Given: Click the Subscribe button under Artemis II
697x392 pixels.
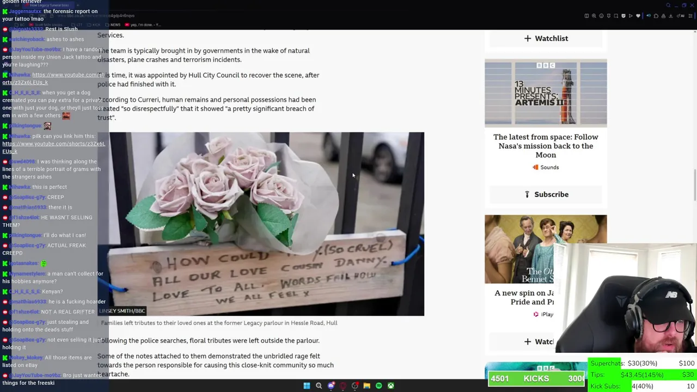Looking at the screenshot, I should point(546,194).
